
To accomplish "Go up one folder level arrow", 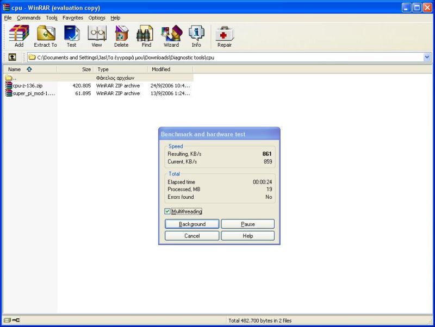I will [12, 58].
